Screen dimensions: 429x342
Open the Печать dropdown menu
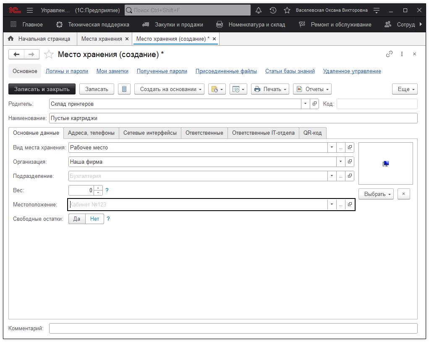click(270, 89)
